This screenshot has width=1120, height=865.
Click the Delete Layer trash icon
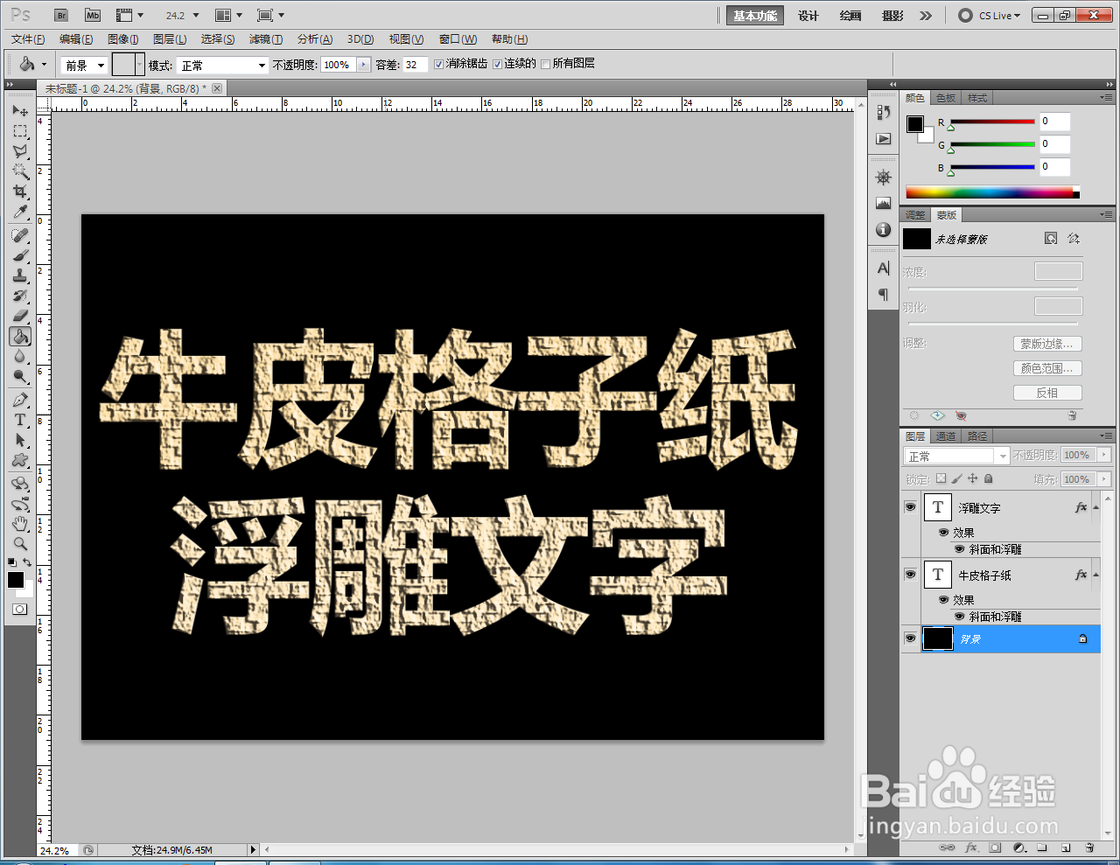click(x=1090, y=848)
